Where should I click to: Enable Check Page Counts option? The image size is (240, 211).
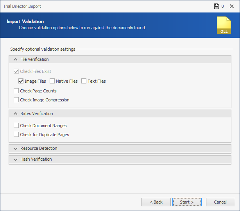pyautogui.click(x=16, y=91)
